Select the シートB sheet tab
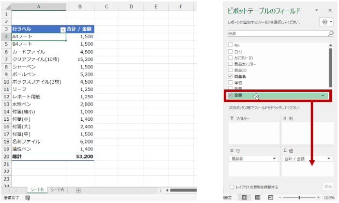The image size is (339, 203). click(37, 190)
